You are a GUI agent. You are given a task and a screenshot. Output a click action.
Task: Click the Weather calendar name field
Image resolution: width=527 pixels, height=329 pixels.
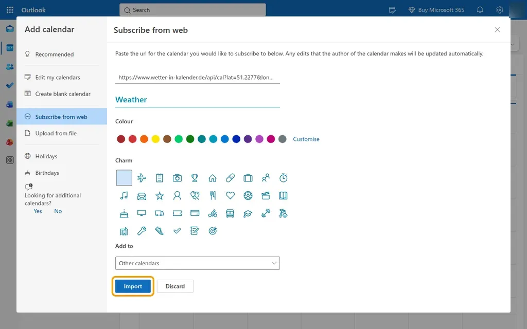(197, 100)
